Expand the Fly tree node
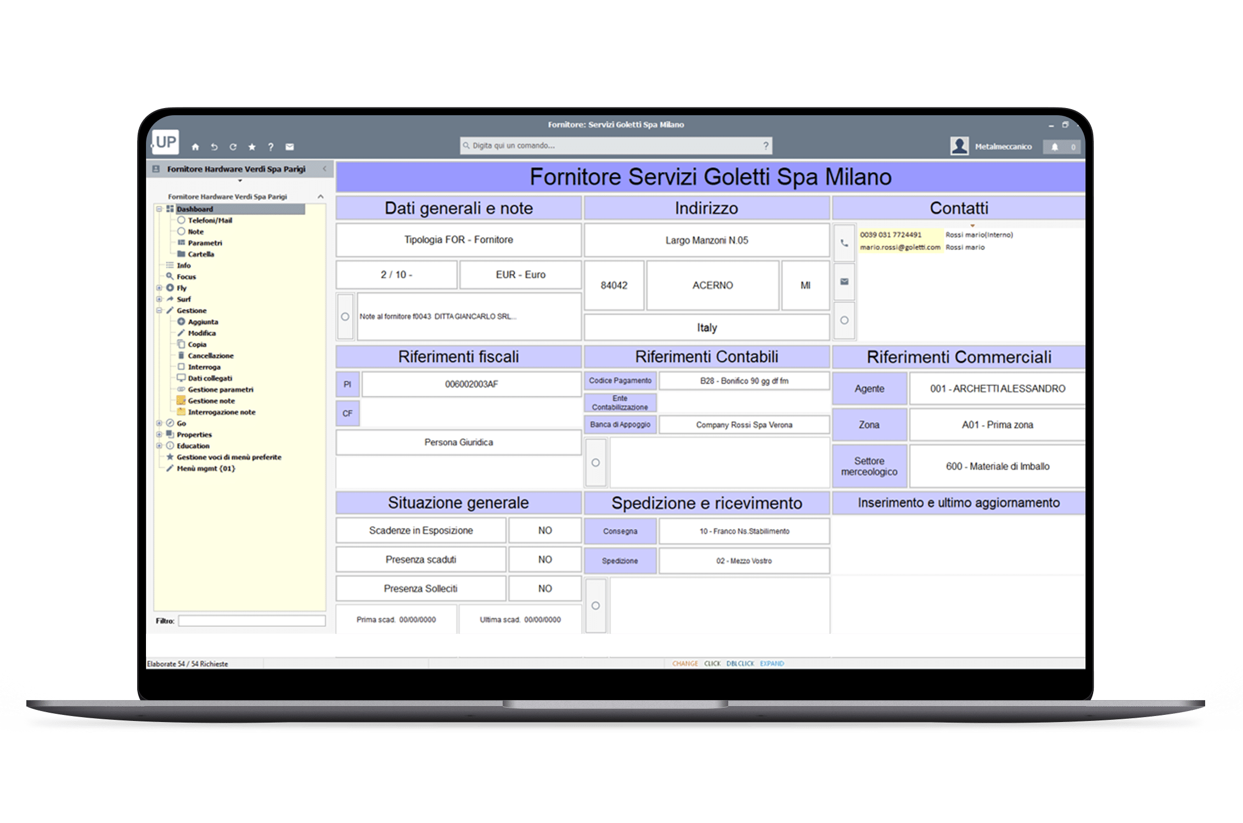 (x=159, y=288)
